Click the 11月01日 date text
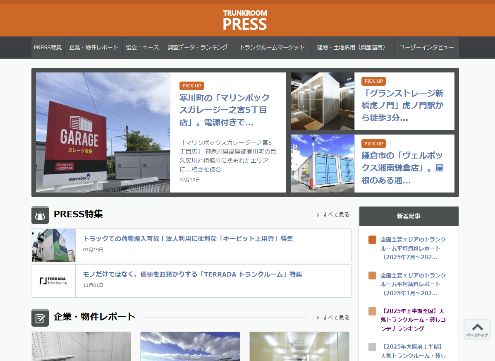Screen dimensions: 495x361 tap(93, 285)
